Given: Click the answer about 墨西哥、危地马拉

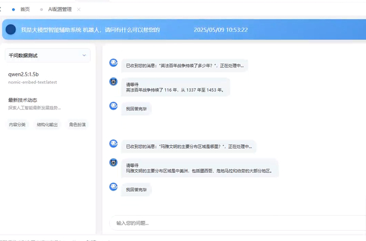Looking at the screenshot, I should click(200, 168).
